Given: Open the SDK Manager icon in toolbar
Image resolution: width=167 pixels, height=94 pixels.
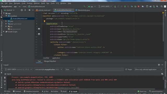Looking at the screenshot, I should coord(157,7).
